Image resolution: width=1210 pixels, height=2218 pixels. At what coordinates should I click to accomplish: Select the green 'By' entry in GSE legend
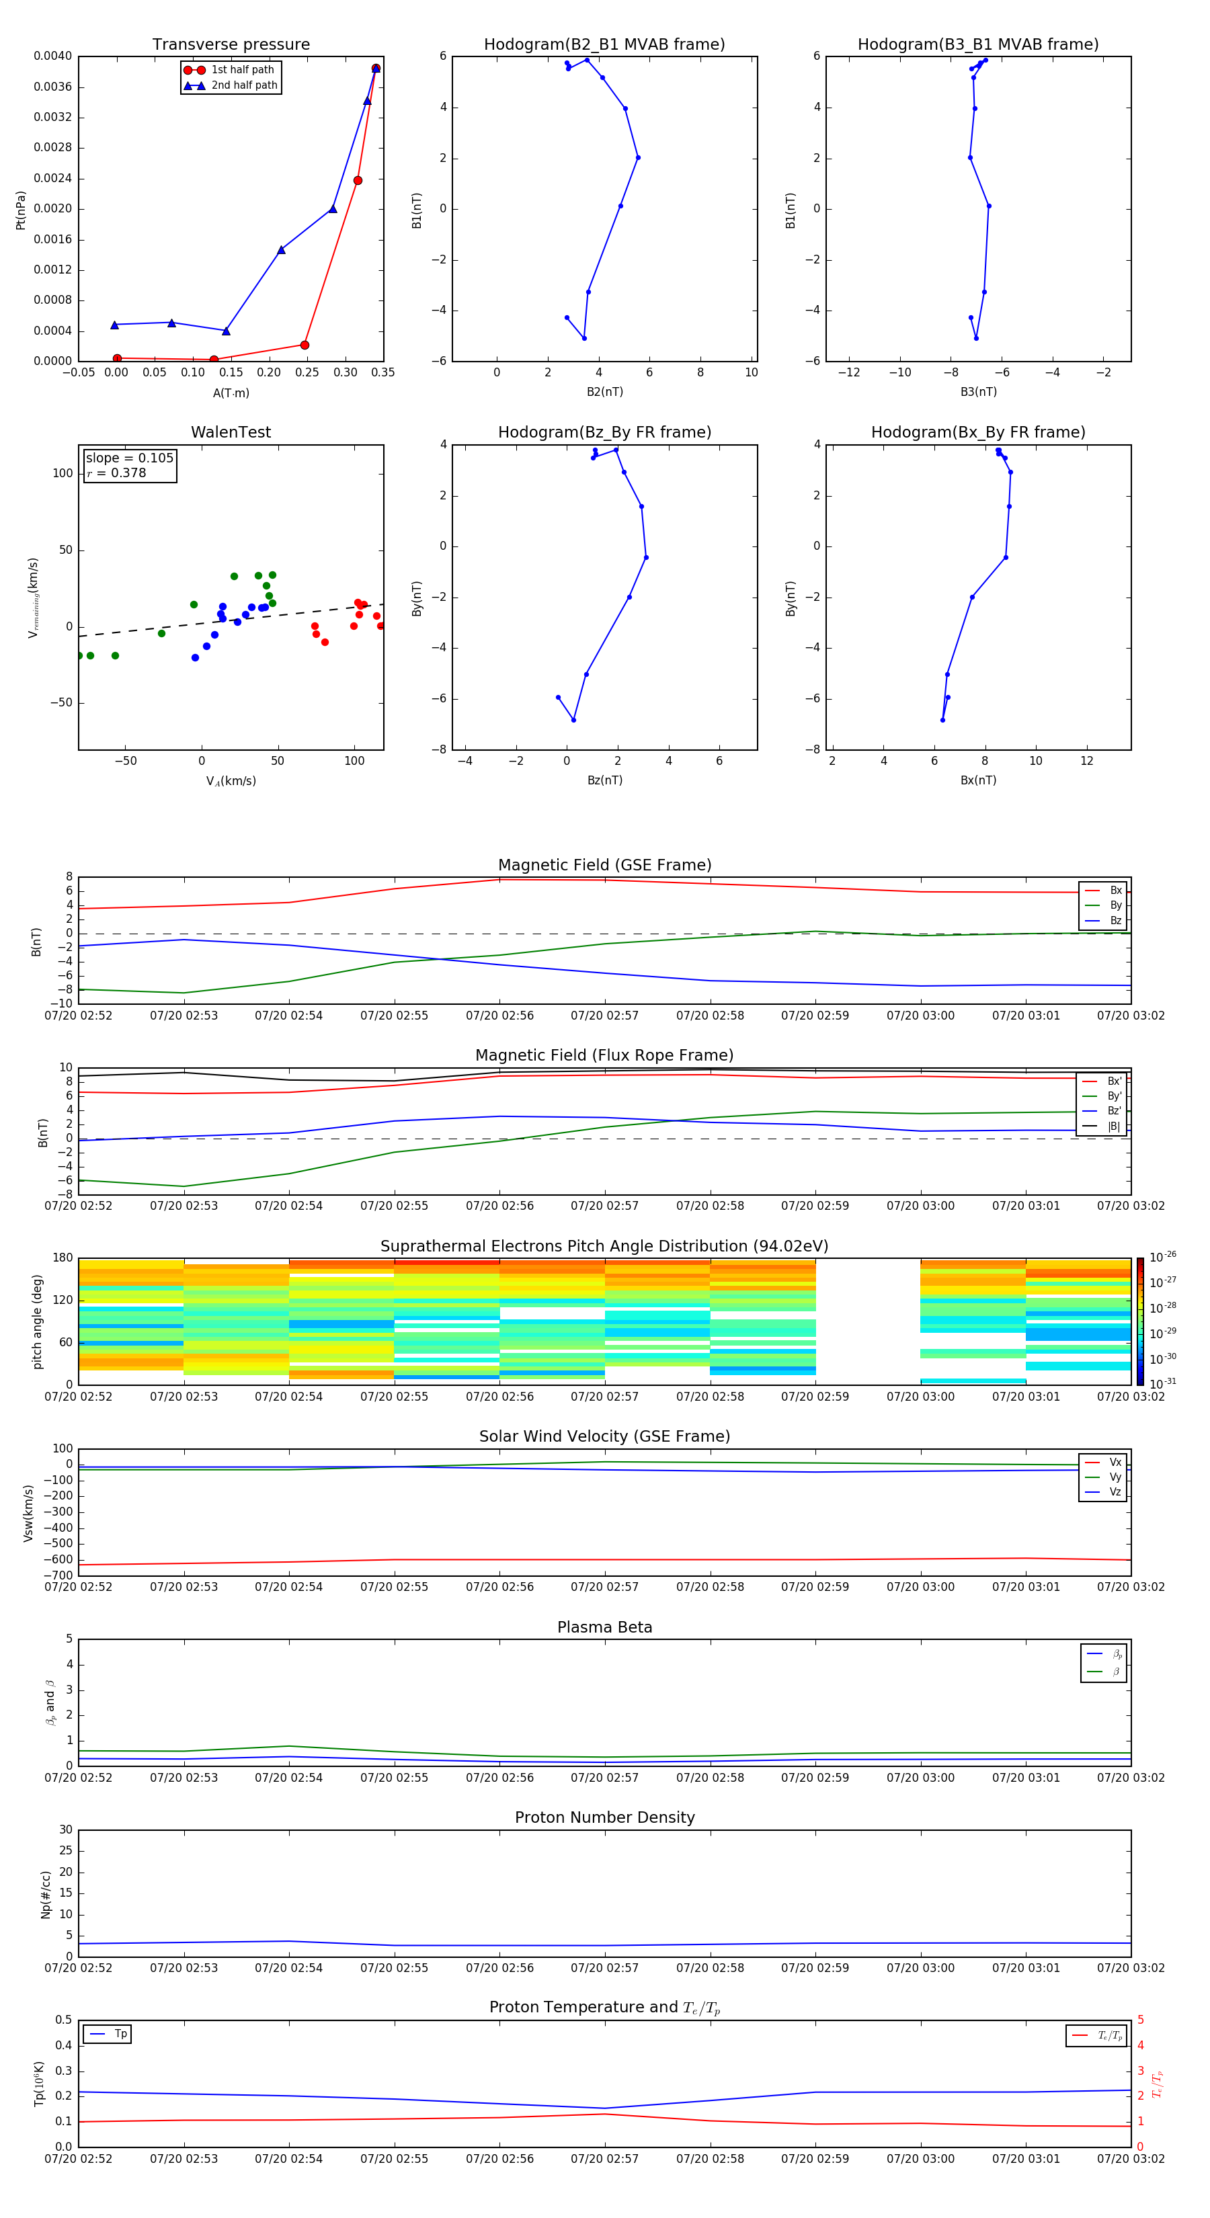coord(1103,905)
